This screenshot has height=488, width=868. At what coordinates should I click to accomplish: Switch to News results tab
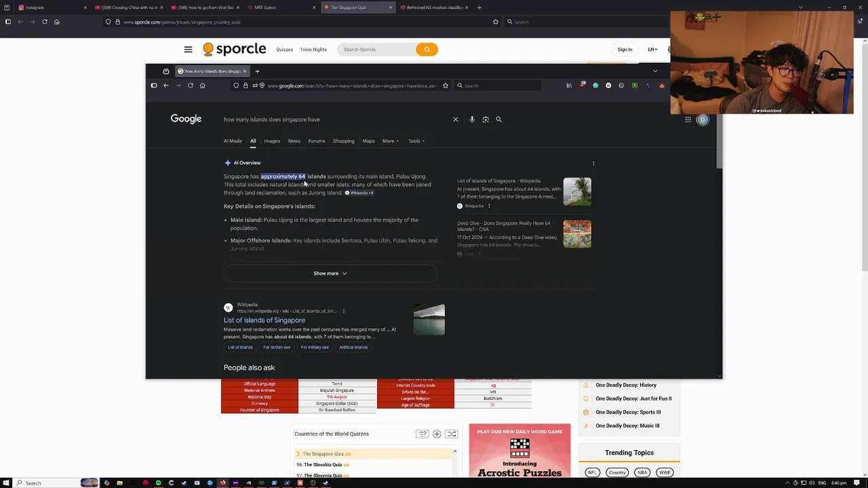pyautogui.click(x=294, y=141)
